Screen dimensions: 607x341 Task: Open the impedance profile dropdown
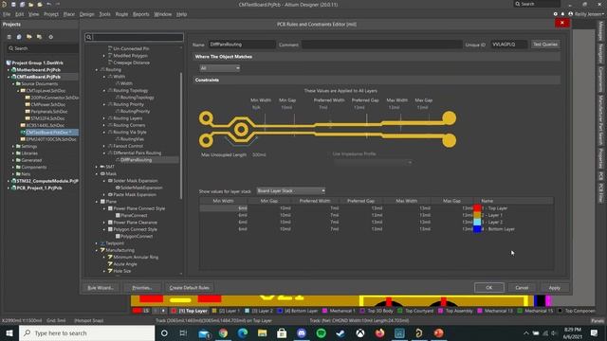coord(373,162)
